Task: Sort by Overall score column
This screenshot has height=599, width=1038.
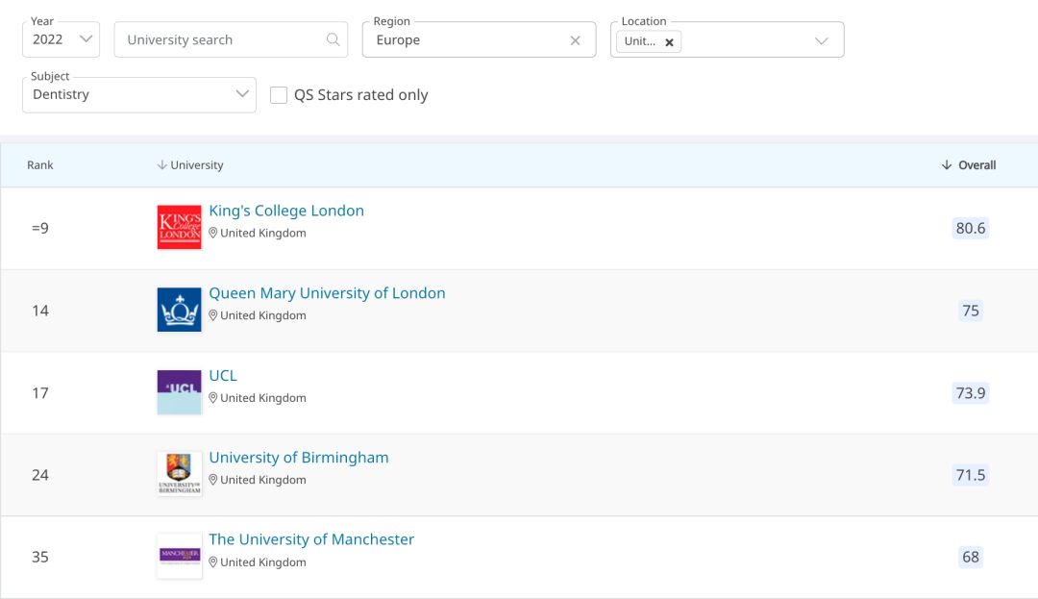Action: click(969, 165)
